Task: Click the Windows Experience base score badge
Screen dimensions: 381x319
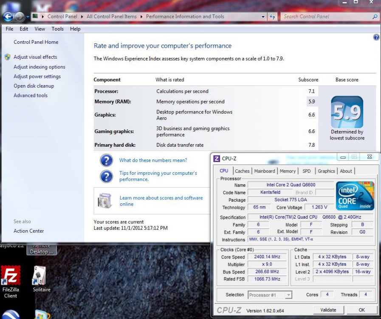Action: pyautogui.click(x=347, y=112)
